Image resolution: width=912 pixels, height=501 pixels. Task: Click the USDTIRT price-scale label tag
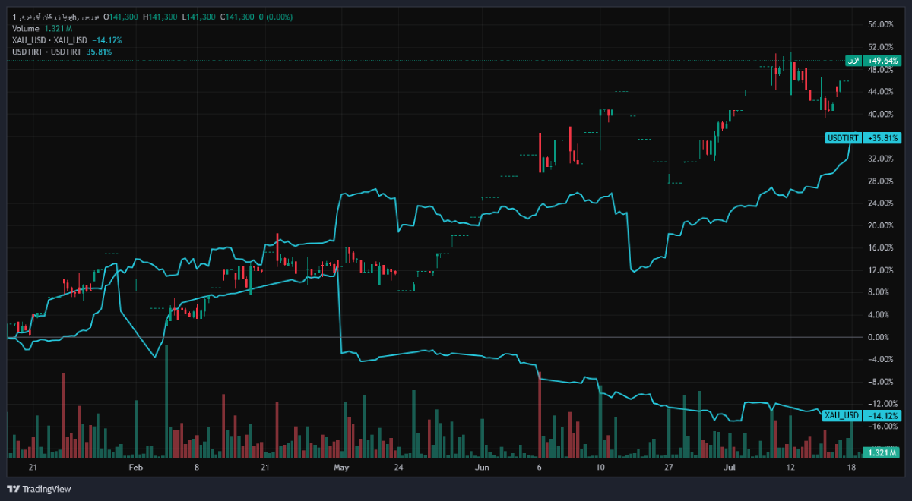[x=842, y=138]
